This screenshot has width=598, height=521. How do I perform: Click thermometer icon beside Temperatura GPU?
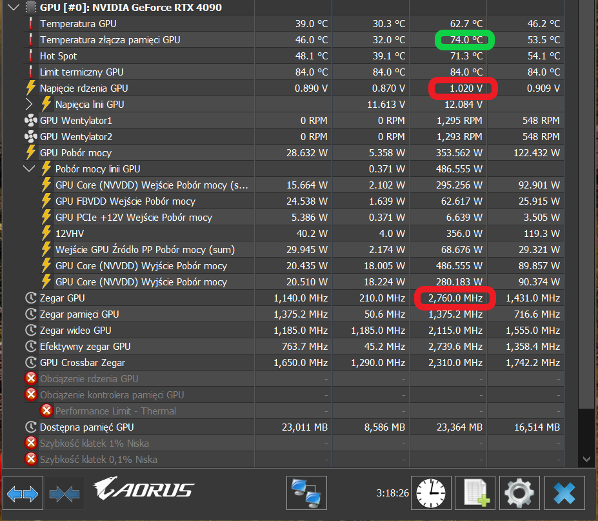click(31, 24)
